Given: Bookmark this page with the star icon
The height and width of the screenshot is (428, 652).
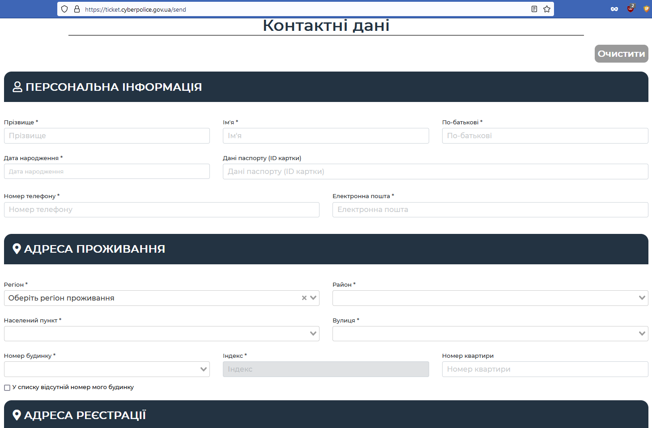Looking at the screenshot, I should coord(547,9).
